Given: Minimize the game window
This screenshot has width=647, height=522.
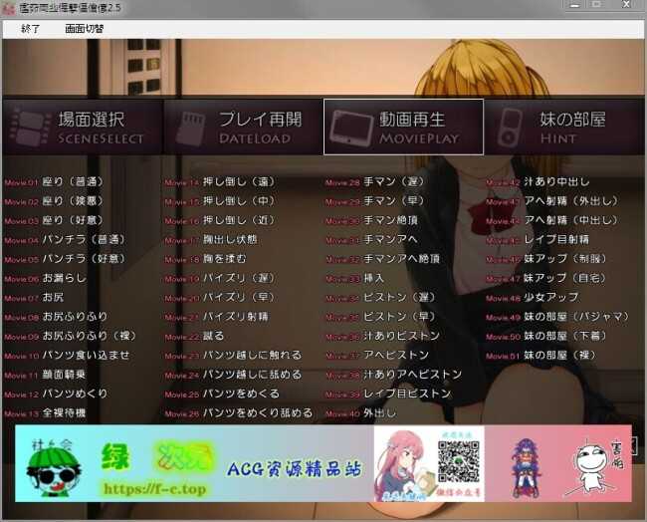Looking at the screenshot, I should point(574,5).
